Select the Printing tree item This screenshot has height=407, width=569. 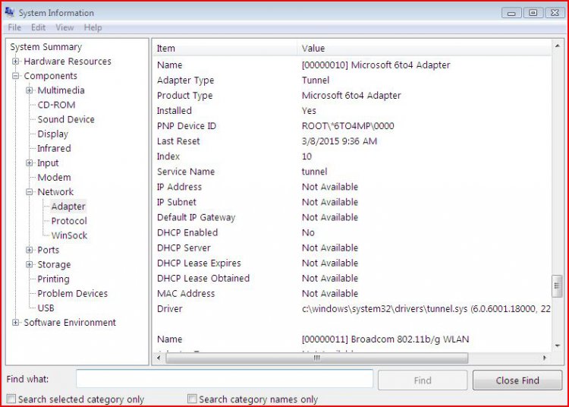(x=53, y=279)
